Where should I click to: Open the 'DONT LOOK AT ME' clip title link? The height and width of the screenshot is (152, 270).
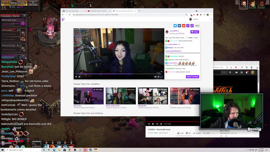tap(113, 106)
